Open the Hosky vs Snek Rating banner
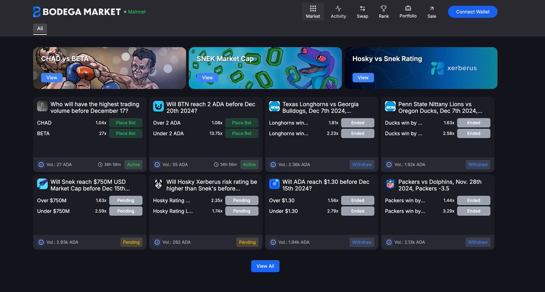The height and width of the screenshot is (292, 545). pyautogui.click(x=363, y=77)
